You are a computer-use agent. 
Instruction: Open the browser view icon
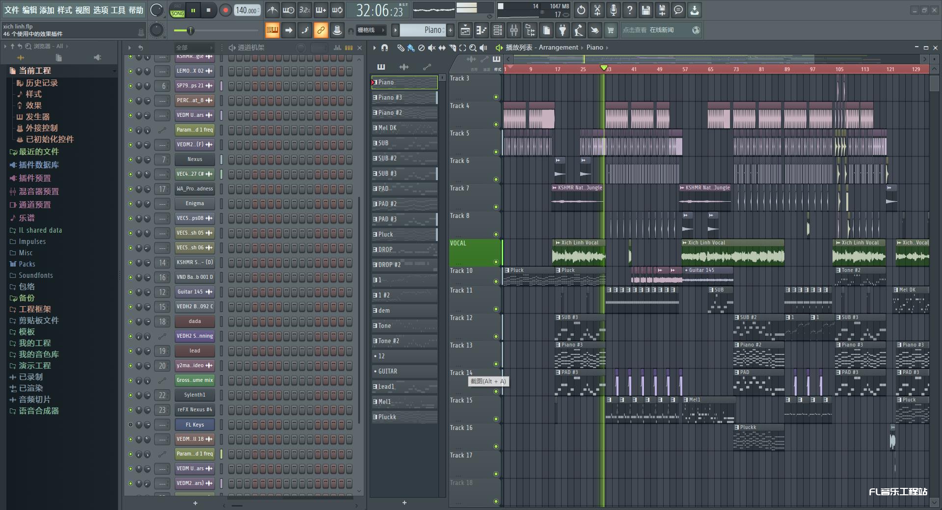[530, 30]
